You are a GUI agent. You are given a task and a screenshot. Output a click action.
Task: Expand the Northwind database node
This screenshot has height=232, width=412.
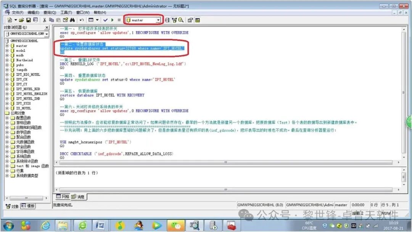(x=7, y=60)
